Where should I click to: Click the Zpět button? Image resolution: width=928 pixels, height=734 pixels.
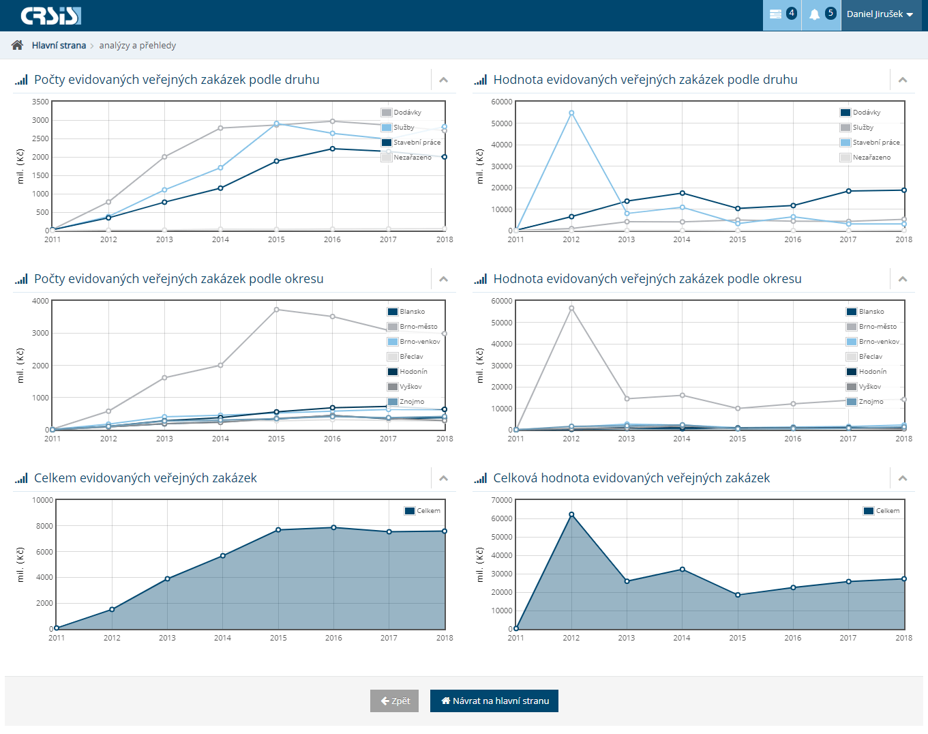(394, 701)
